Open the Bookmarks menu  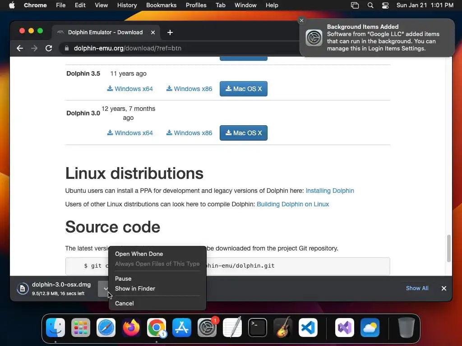pyautogui.click(x=161, y=5)
